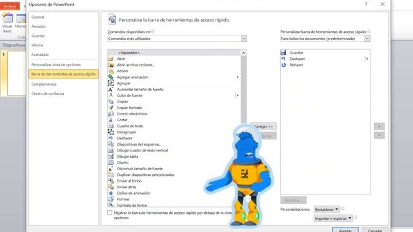This screenshot has height=232, width=413.
Task: Select the Formas shapes icon
Action: tap(110, 199)
